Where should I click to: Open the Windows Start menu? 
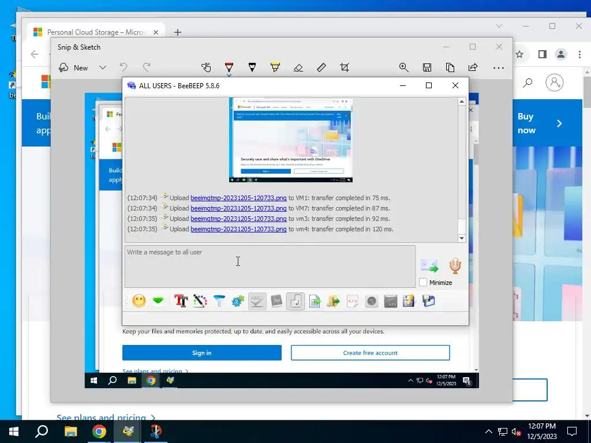tap(14, 431)
